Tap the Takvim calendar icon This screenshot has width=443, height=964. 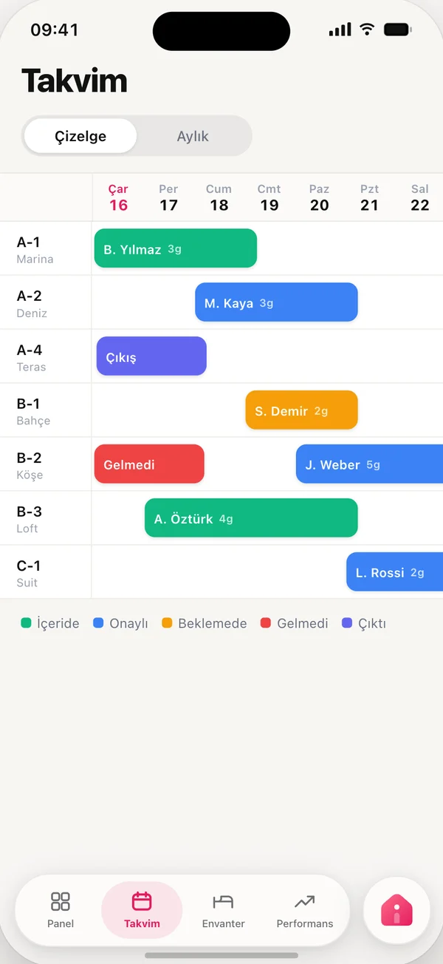click(x=142, y=901)
